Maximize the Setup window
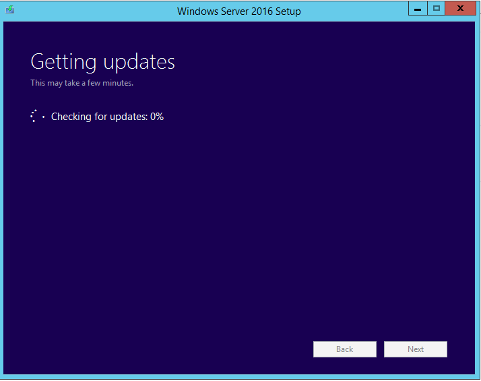Screen dimensions: 481x381 (437, 9)
